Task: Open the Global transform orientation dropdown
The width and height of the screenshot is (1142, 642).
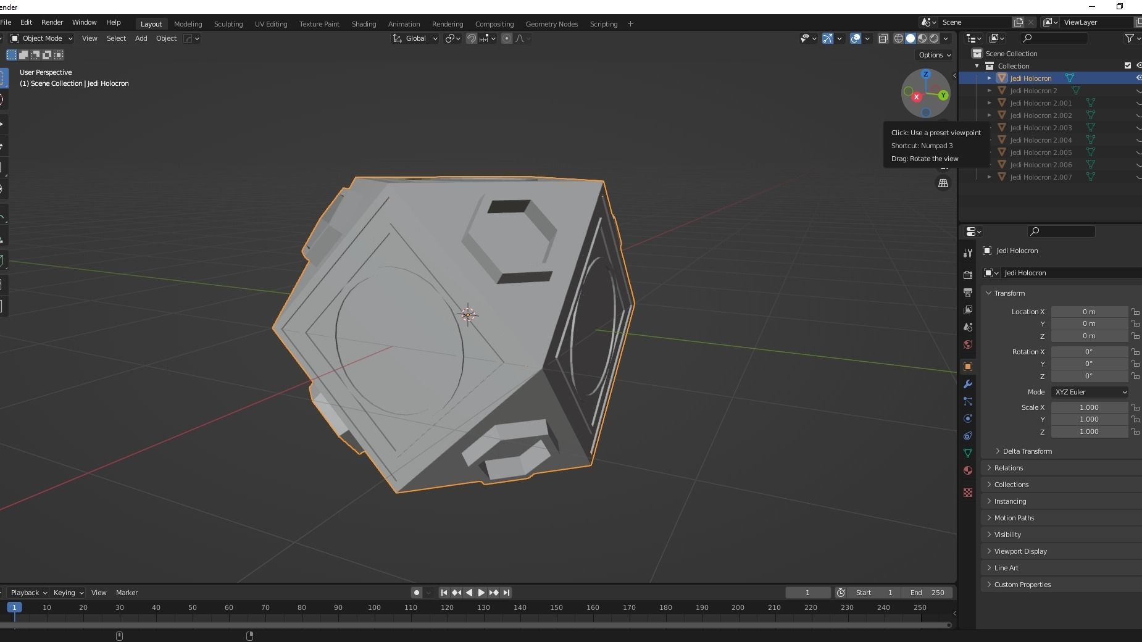Action: tap(415, 38)
